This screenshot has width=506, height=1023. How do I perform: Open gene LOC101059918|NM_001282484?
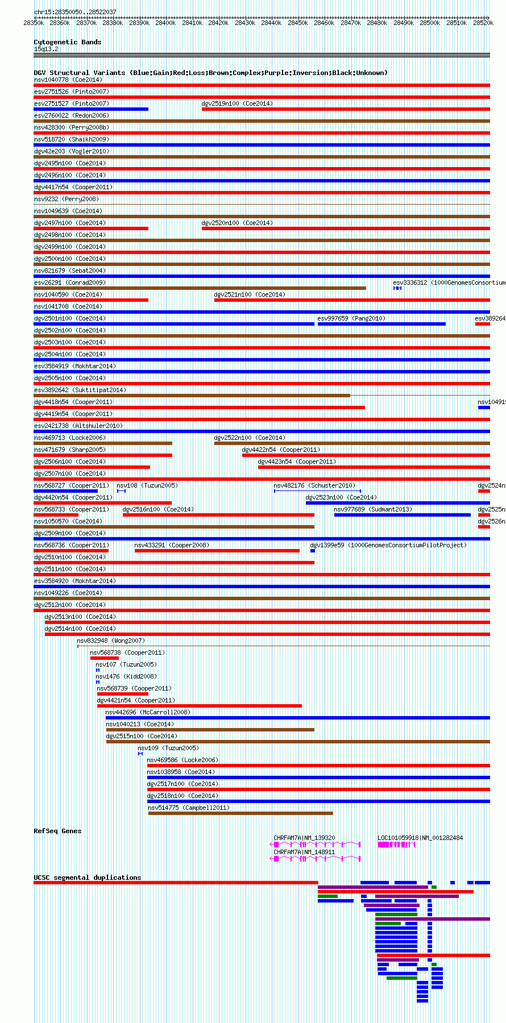[x=421, y=838]
